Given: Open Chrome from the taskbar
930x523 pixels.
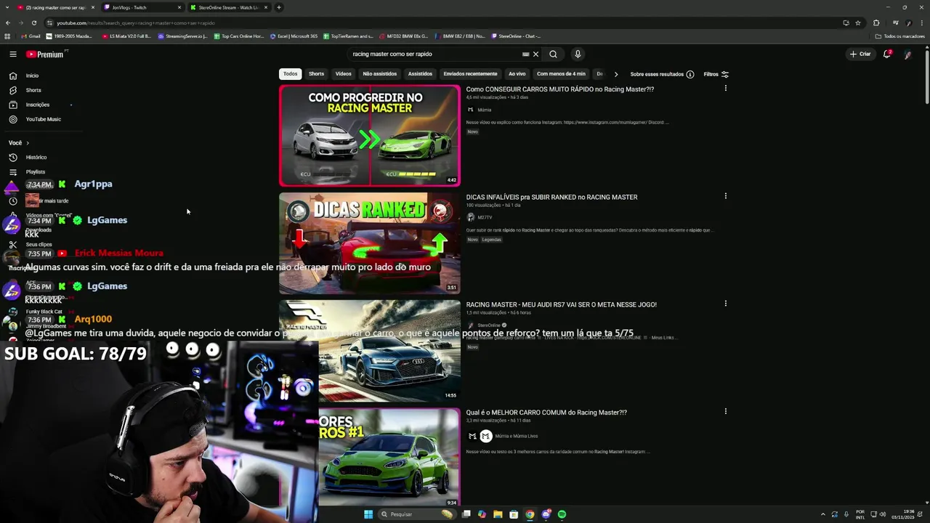Looking at the screenshot, I should tap(530, 514).
